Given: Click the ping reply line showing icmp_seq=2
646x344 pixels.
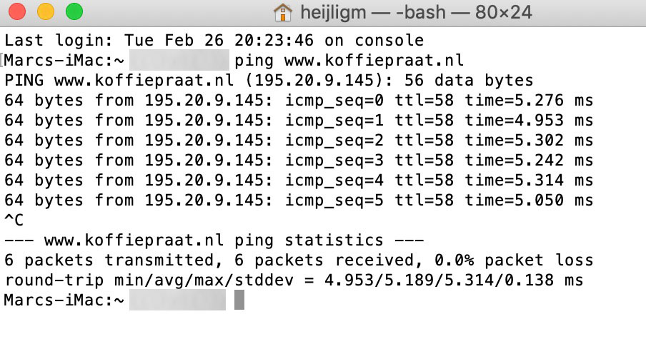Looking at the screenshot, I should [299, 141].
